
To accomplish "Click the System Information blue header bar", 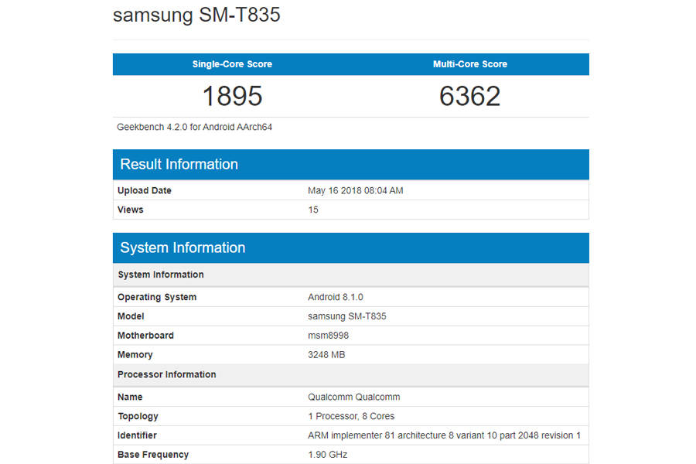I will 183,247.
